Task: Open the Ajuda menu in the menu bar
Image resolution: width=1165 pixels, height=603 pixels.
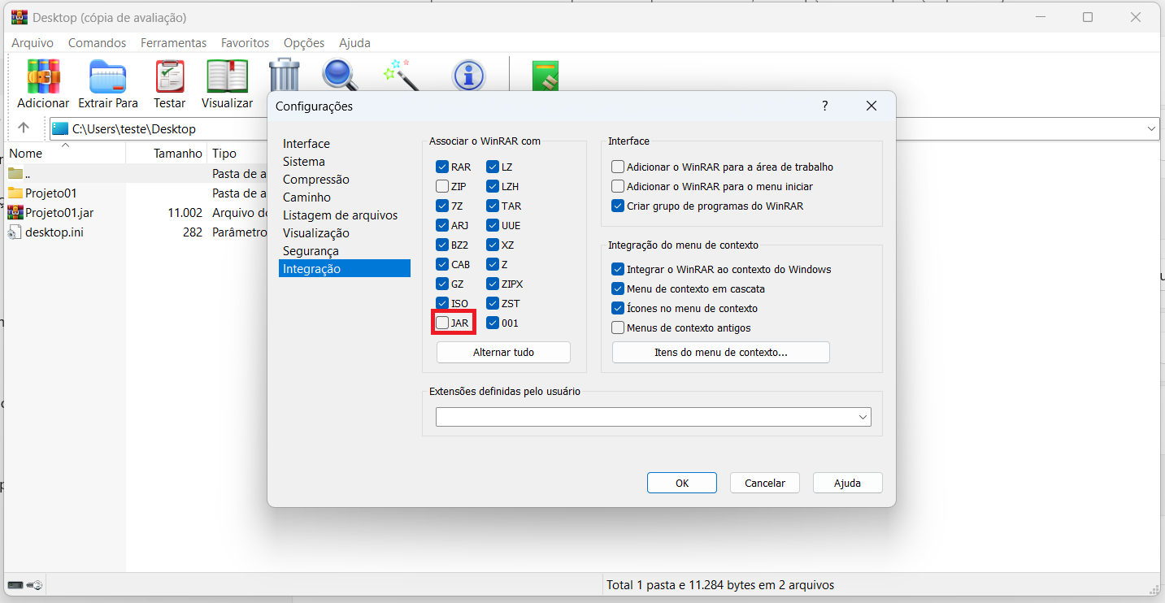Action: click(x=354, y=43)
